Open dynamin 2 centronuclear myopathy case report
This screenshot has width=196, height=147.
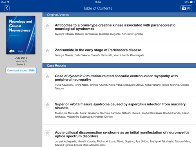(116, 78)
